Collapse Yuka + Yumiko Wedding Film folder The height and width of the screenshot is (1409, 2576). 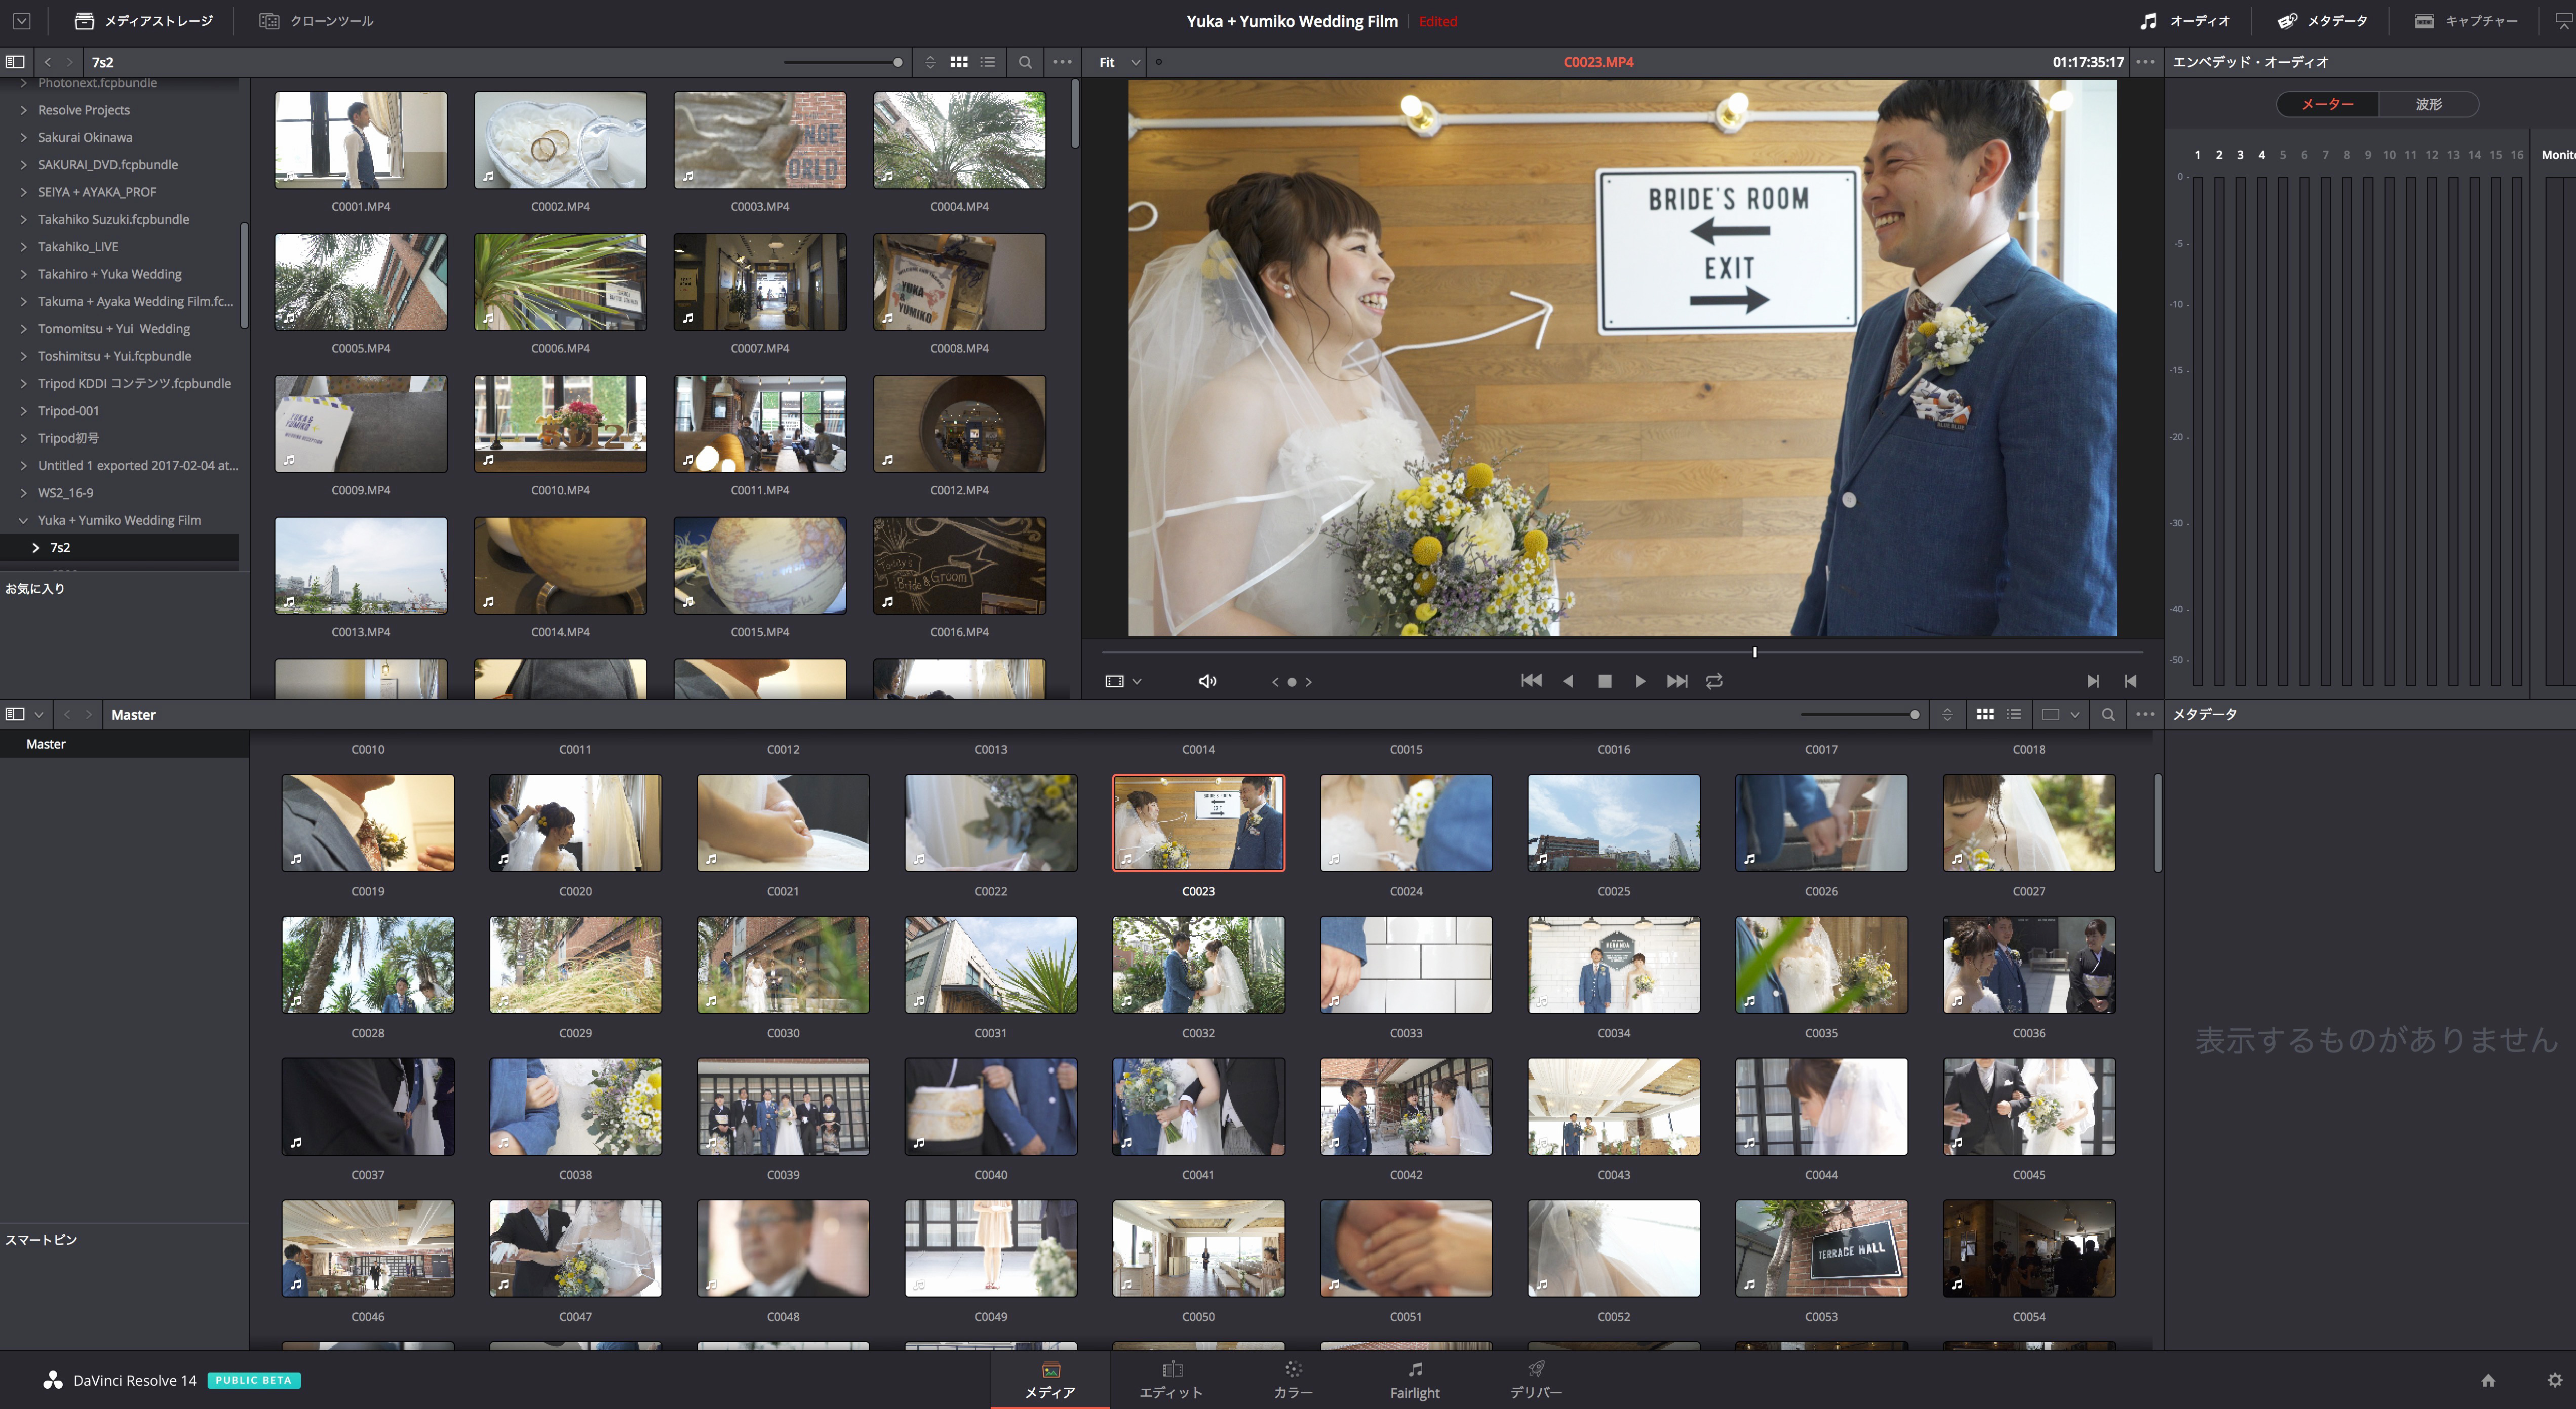tap(23, 520)
